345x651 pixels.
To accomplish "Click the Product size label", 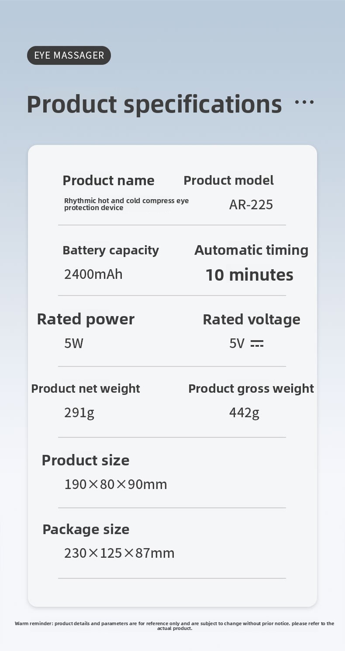I will 86,460.
